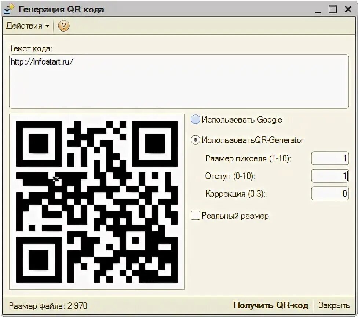
Task: Close the Генерация QR-кода window
Action: tap(348, 9)
